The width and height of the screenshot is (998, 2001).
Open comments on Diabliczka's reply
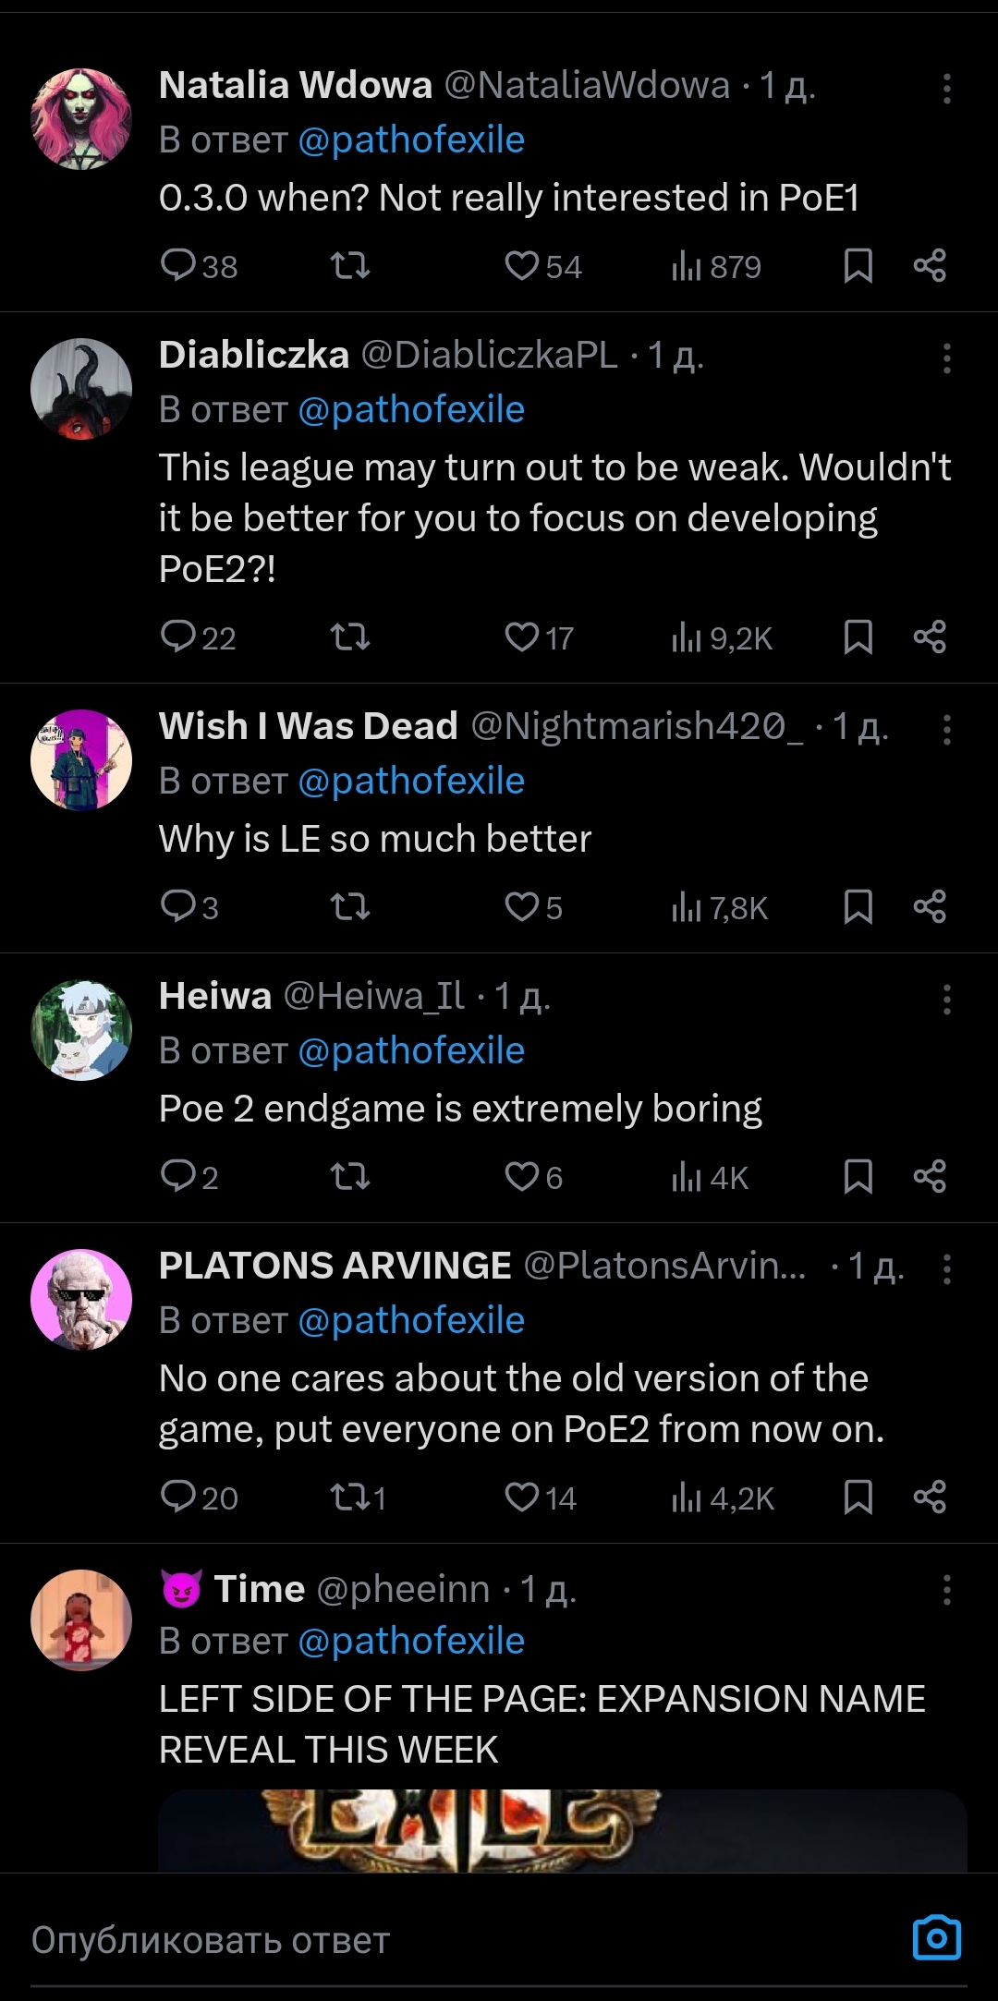(177, 637)
